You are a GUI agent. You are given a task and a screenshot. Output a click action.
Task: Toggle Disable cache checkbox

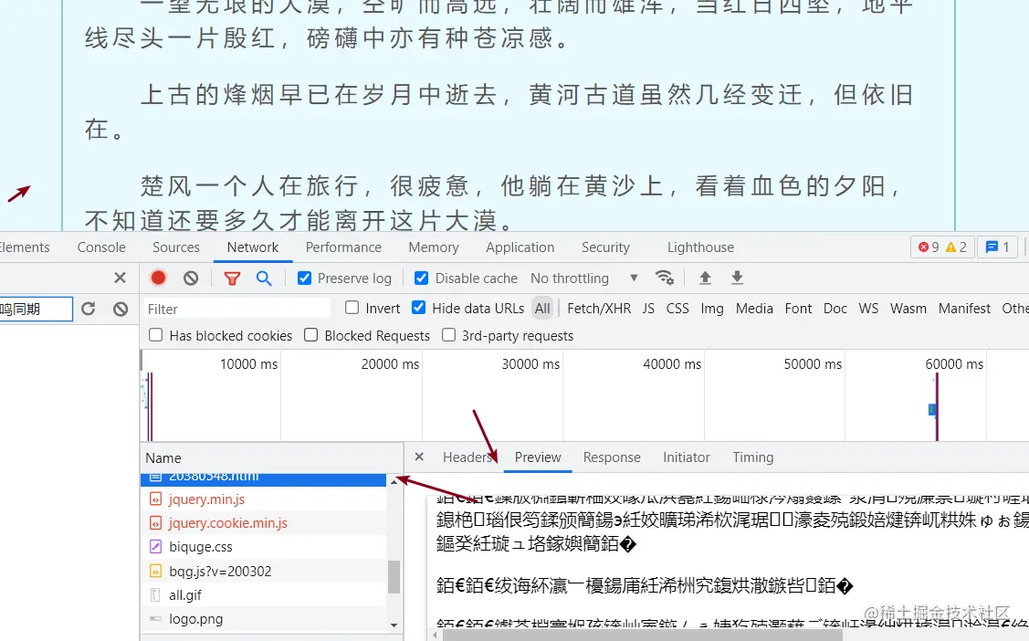tap(421, 278)
